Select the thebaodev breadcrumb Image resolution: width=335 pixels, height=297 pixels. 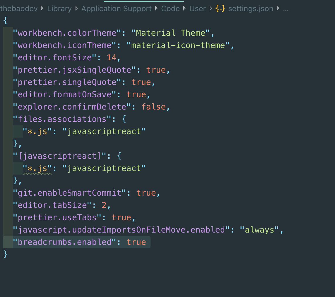[19, 8]
